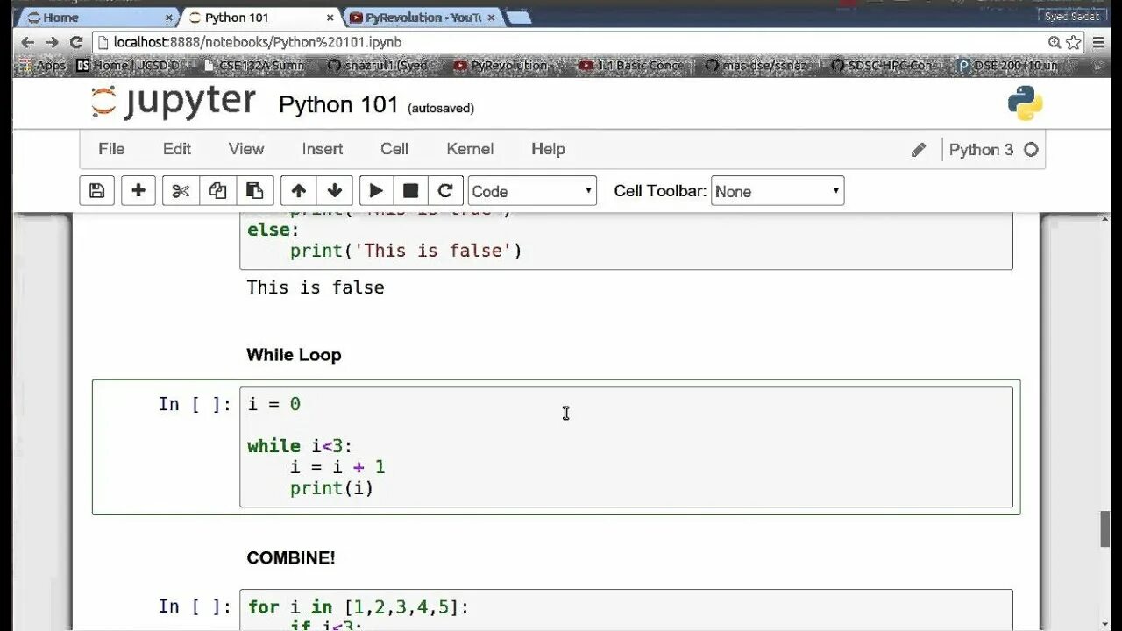Run the cell with the play icon
Viewport: 1122px width, 631px height.
tap(376, 191)
